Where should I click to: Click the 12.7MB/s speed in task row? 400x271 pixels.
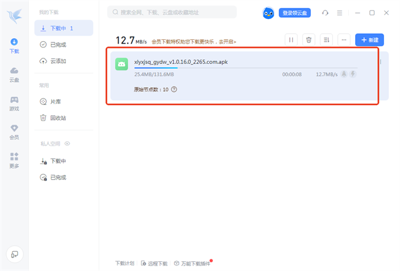[x=327, y=74]
